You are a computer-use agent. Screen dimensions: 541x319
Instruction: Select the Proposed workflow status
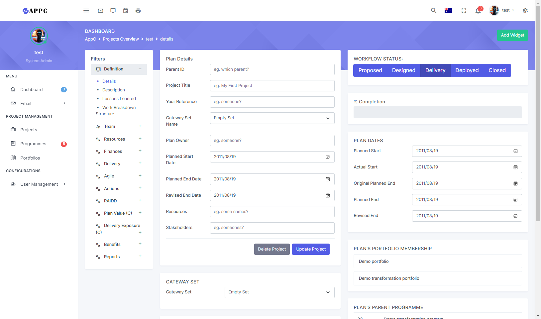370,70
